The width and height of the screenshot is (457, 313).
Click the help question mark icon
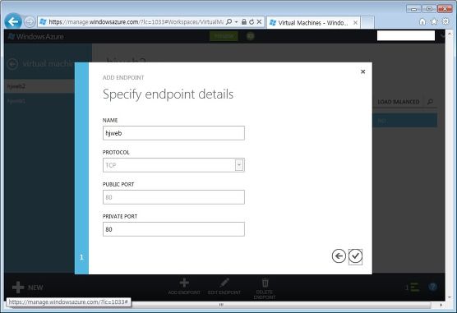coord(433,287)
